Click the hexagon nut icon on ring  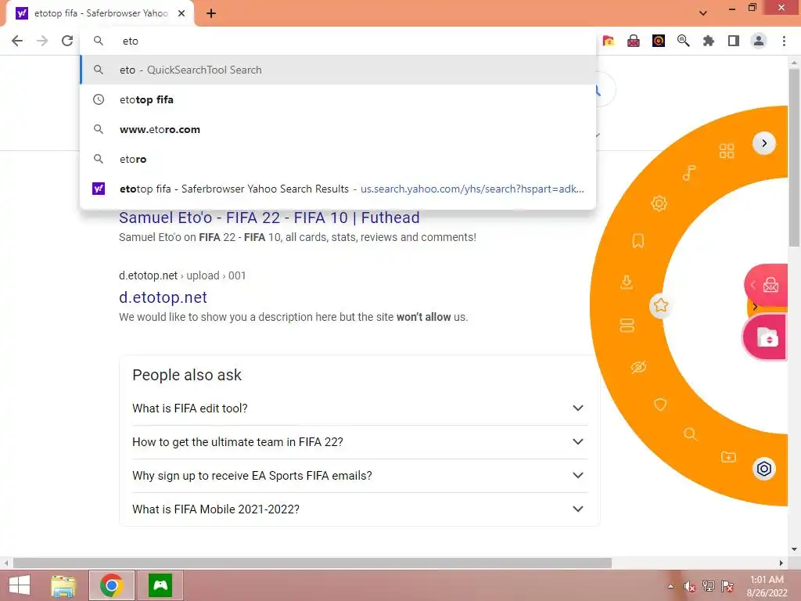(x=763, y=469)
